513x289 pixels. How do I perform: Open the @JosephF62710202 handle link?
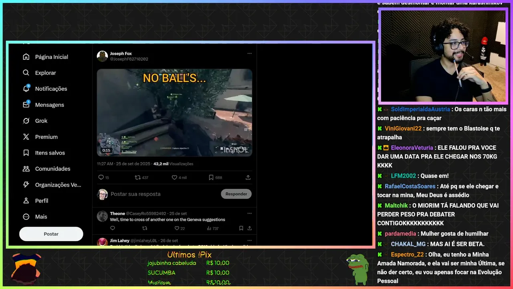point(129,59)
